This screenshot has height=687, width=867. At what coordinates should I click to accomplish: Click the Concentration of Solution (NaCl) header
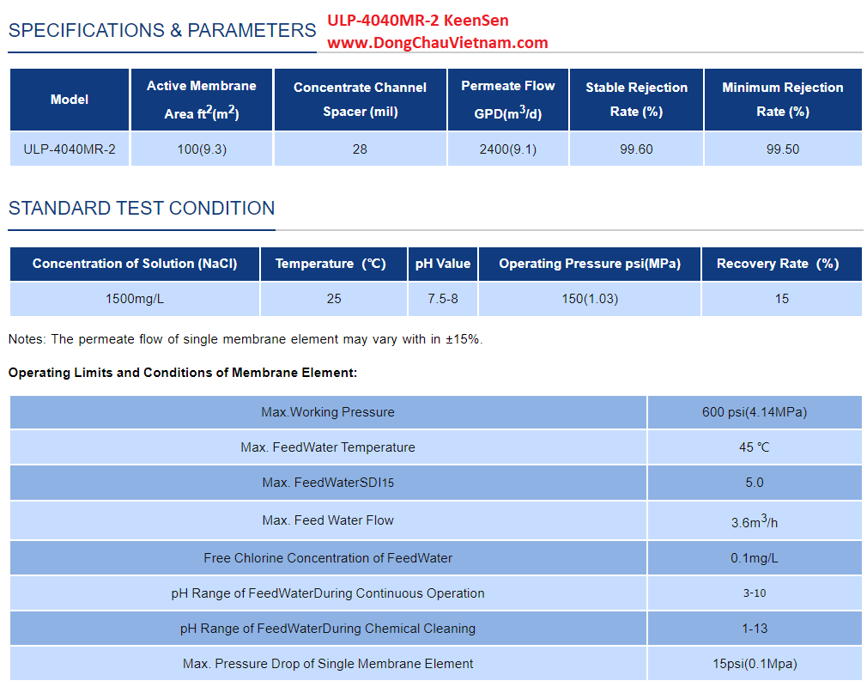135,264
